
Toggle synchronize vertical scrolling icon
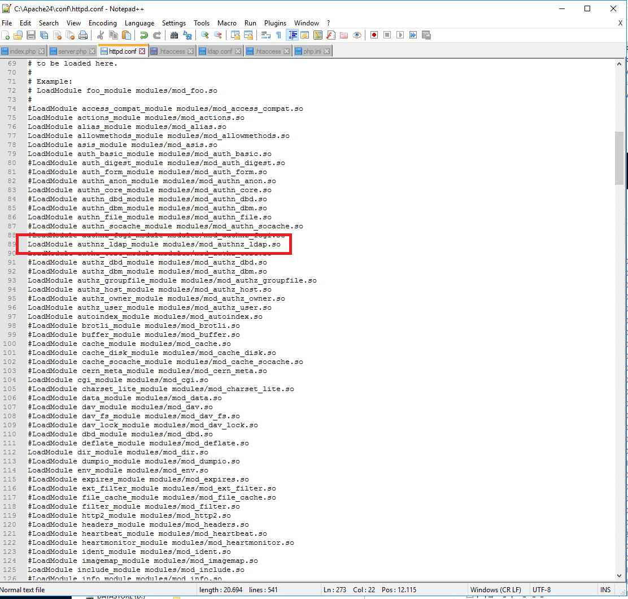pyautogui.click(x=236, y=35)
